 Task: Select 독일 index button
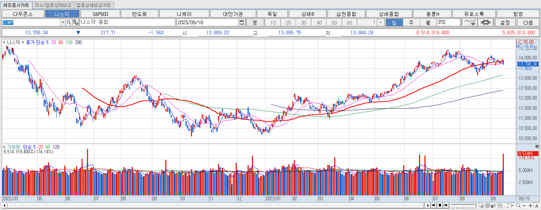click(272, 14)
